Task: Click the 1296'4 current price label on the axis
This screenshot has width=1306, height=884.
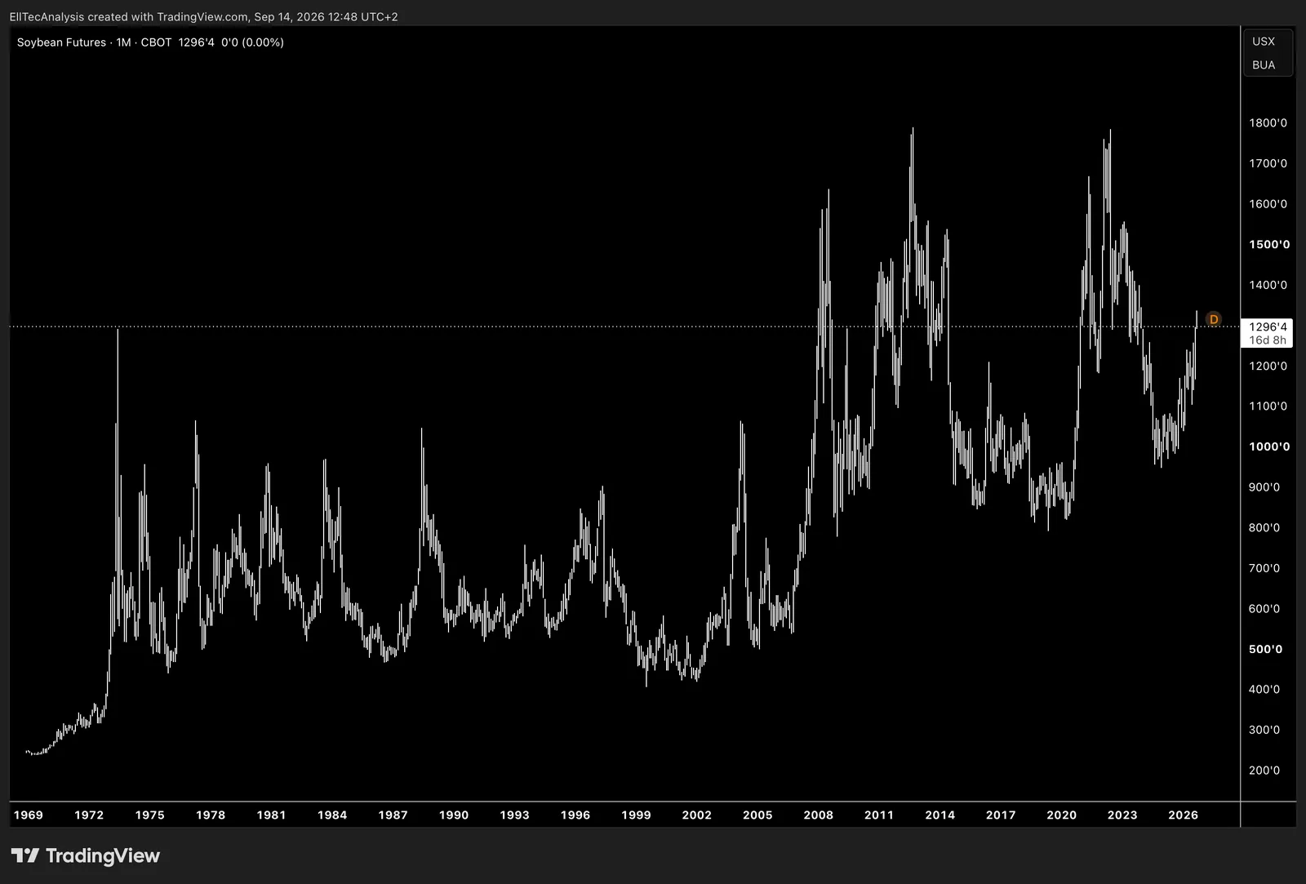Action: 1268,327
